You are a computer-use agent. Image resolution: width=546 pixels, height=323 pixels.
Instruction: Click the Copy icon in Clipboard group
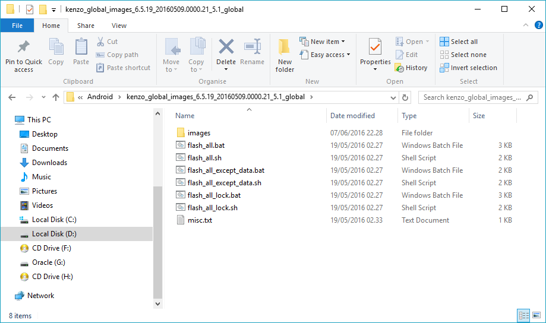coord(56,47)
